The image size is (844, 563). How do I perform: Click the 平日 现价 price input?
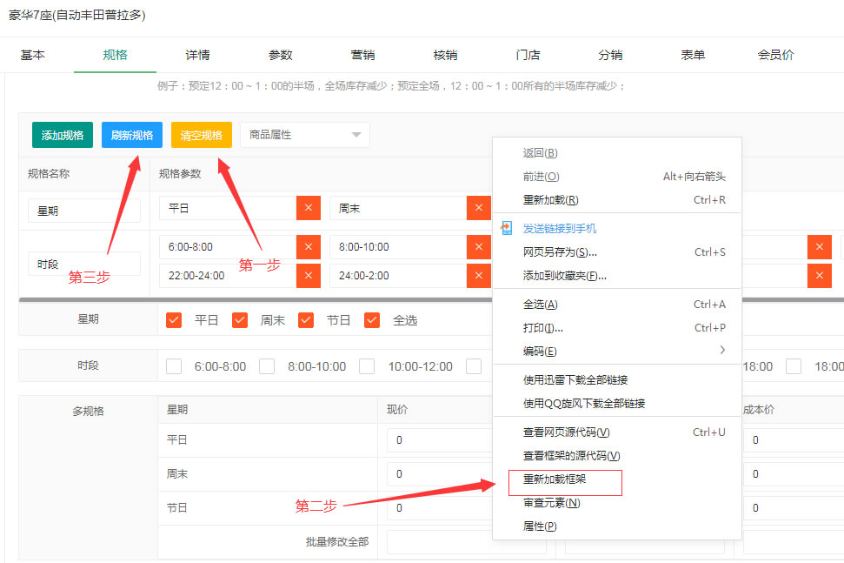[x=467, y=440]
